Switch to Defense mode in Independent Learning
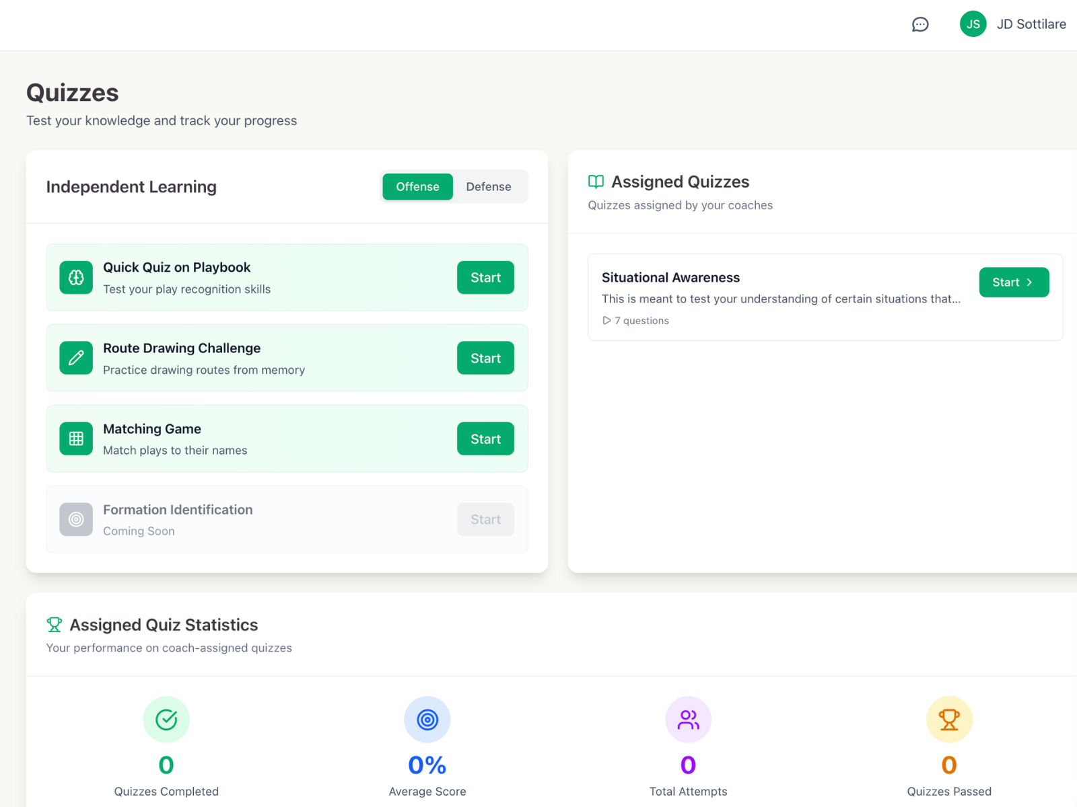1077x807 pixels. coord(489,186)
